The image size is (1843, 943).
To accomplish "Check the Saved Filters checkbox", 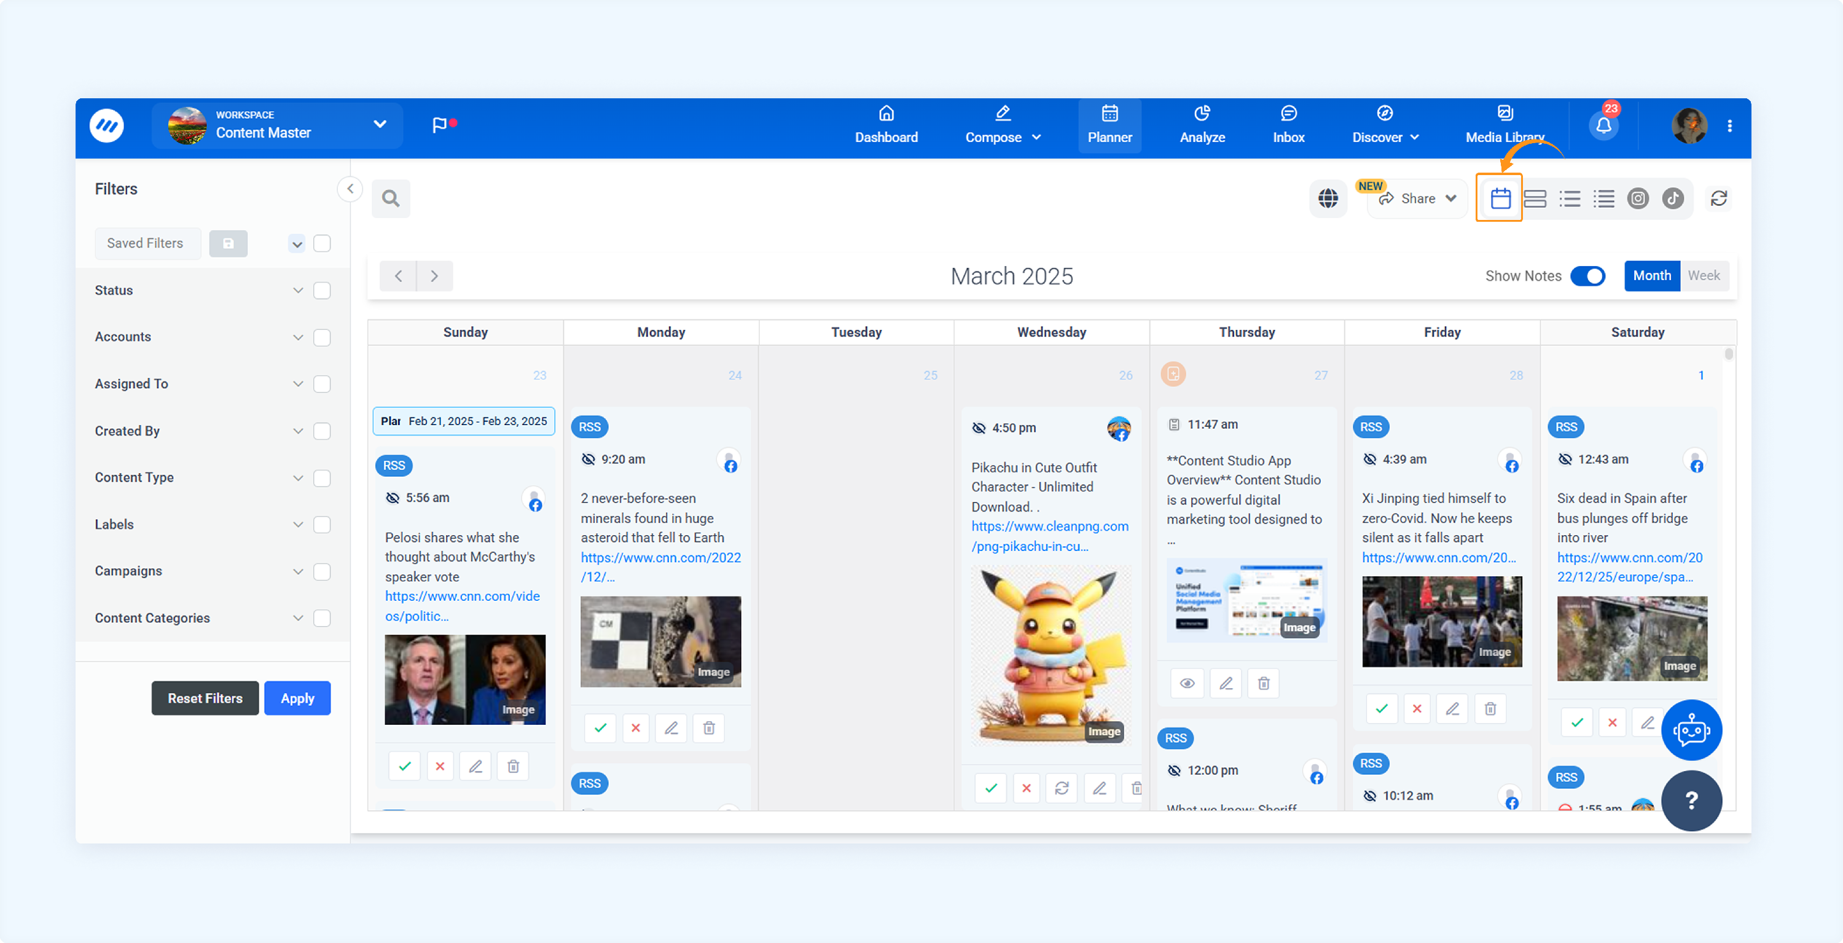I will [x=322, y=243].
